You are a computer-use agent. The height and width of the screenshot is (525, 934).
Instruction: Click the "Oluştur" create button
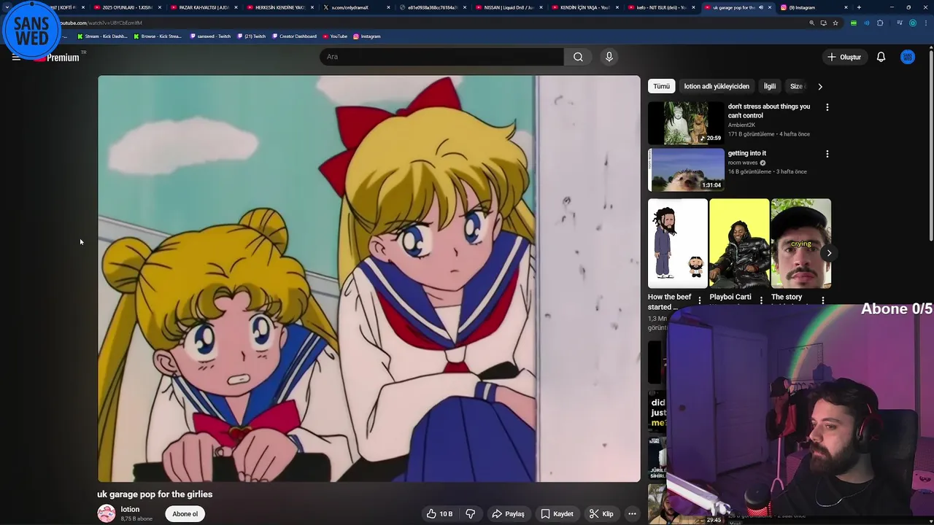coord(844,57)
